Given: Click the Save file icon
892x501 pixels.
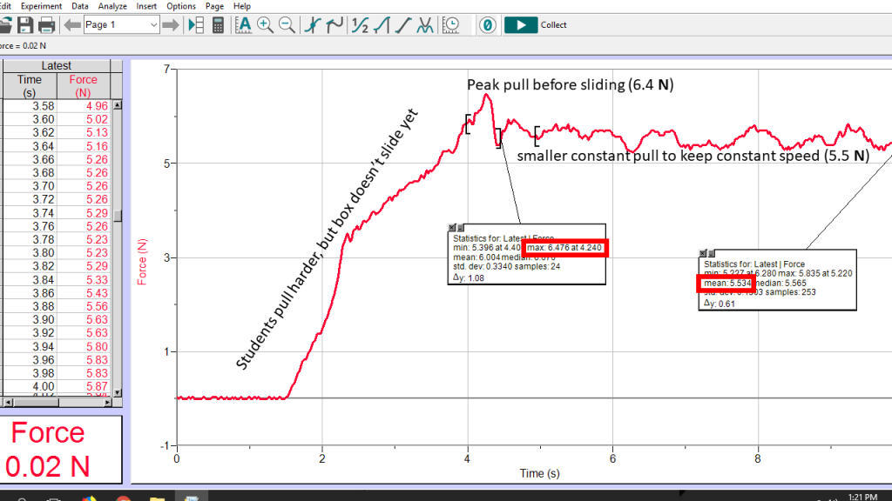Looking at the screenshot, I should pos(25,25).
